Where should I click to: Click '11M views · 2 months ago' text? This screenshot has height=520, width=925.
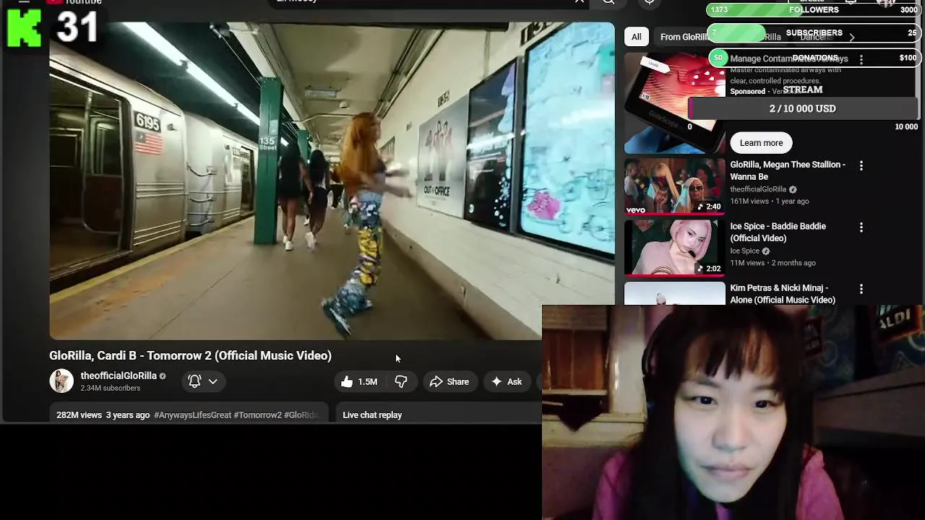pos(773,263)
